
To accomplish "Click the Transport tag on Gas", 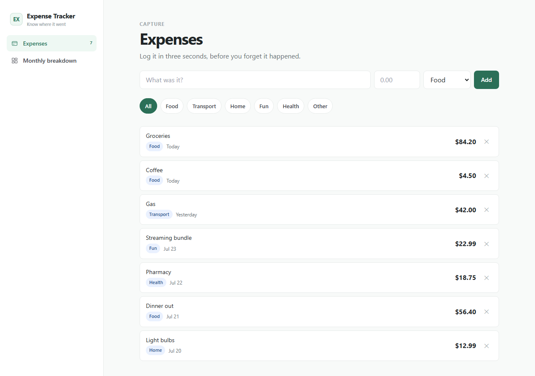I will click(159, 214).
